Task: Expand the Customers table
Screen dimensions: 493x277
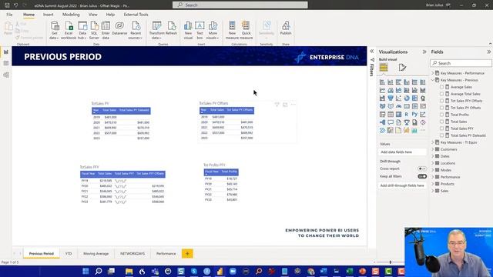Action: tap(433, 149)
